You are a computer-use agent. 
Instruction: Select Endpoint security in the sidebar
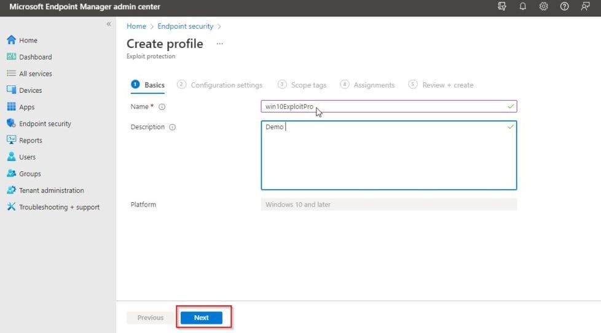[x=39, y=123]
